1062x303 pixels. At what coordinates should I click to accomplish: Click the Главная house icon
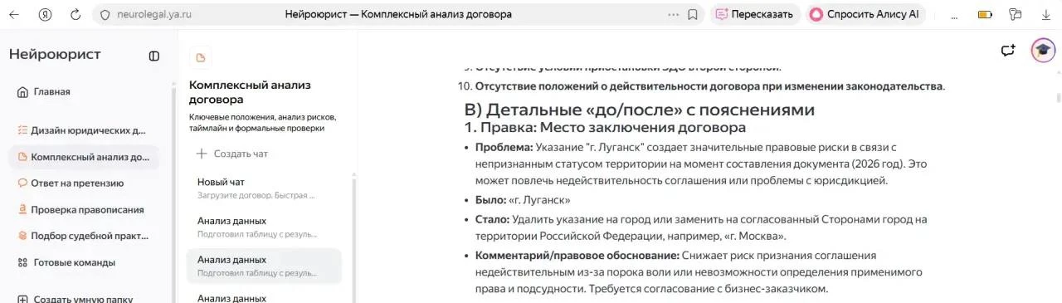pos(22,92)
